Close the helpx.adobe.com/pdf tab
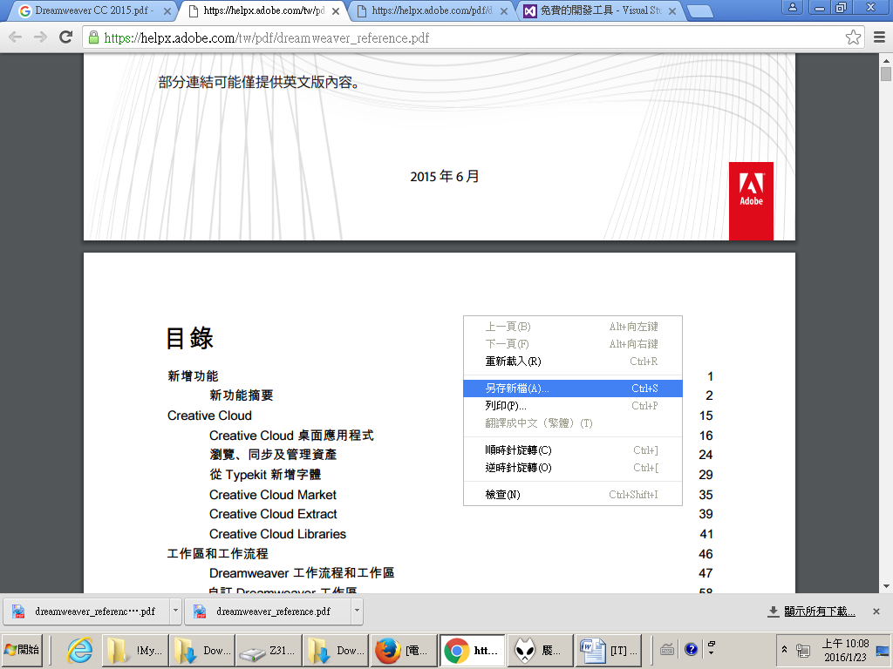The height and width of the screenshot is (669, 893). click(503, 10)
